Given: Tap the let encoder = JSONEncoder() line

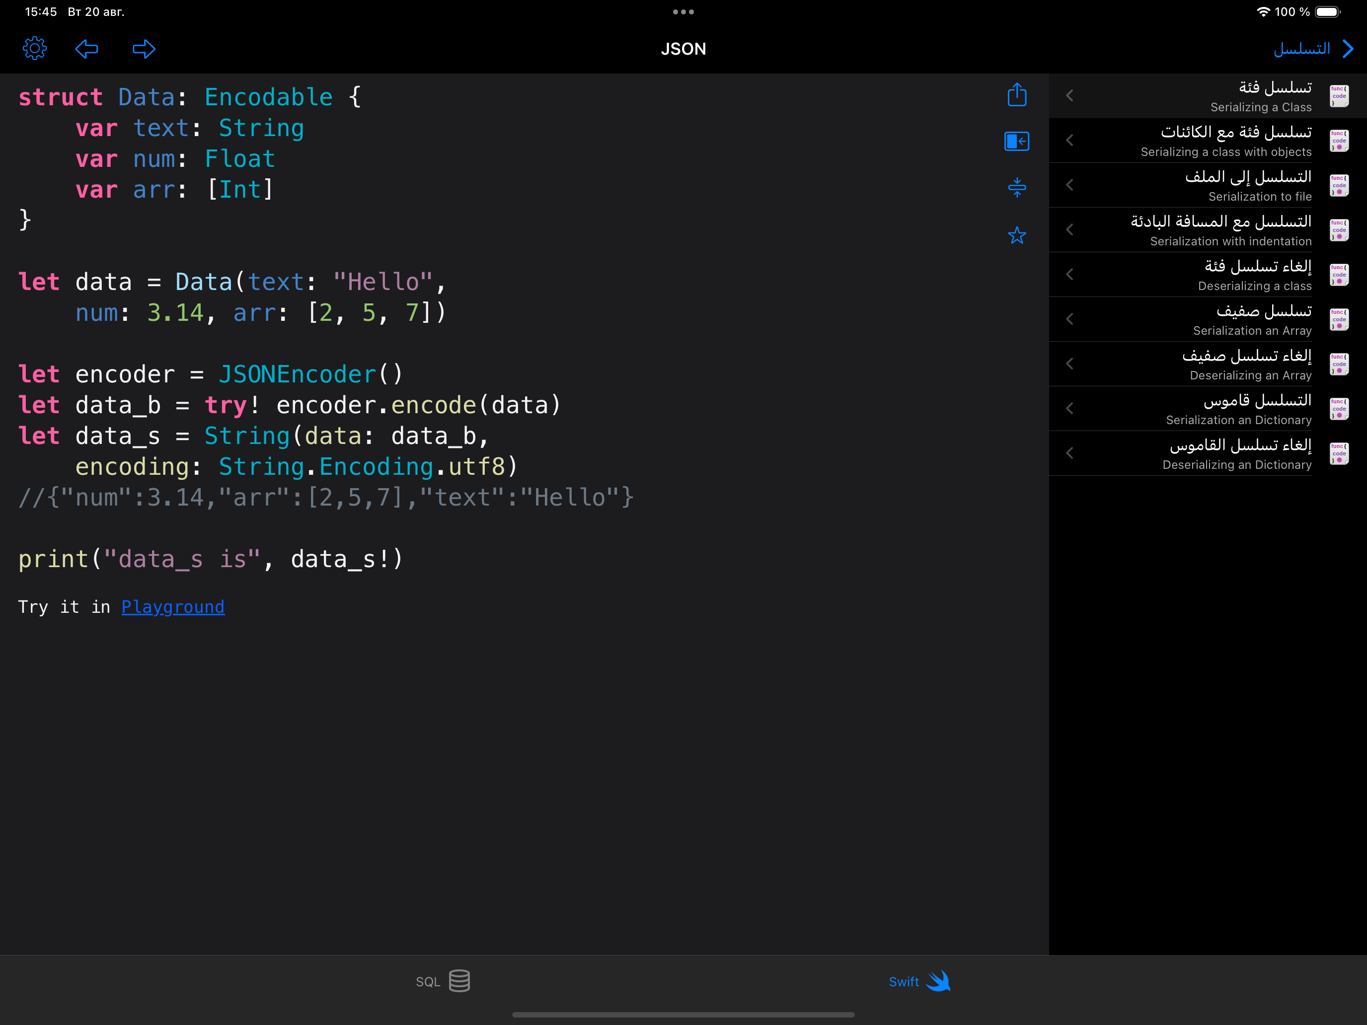Looking at the screenshot, I should [x=211, y=374].
